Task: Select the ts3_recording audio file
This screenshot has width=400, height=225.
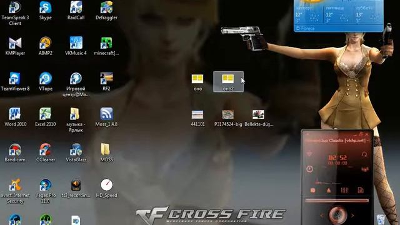Action: pyautogui.click(x=76, y=188)
